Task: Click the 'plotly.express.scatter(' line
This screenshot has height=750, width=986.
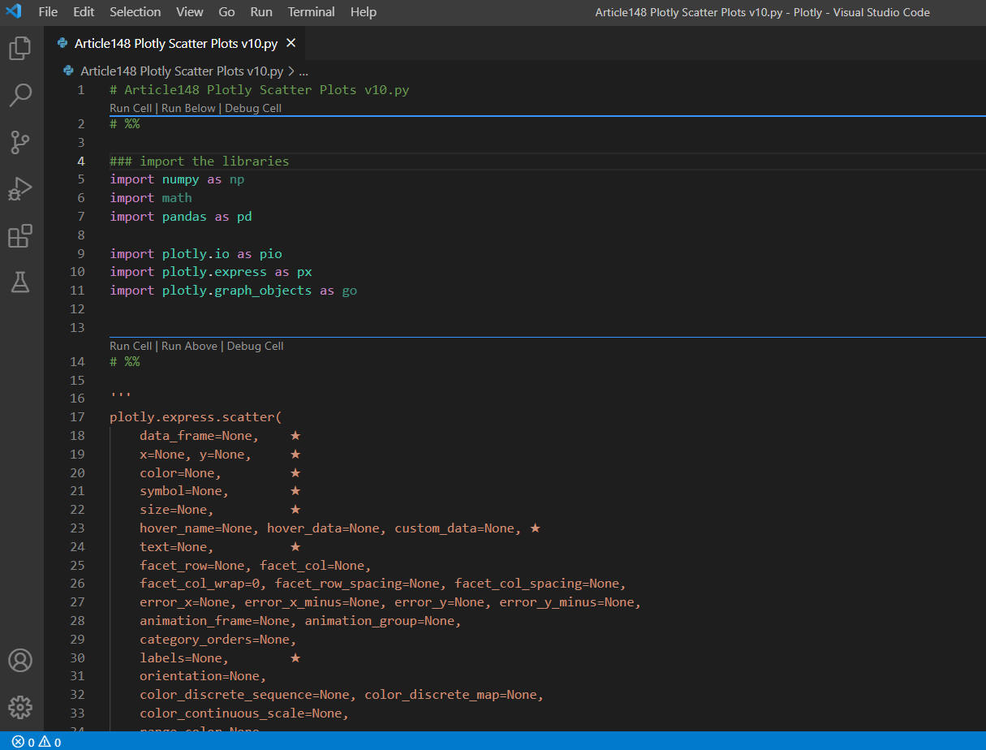Action: pos(196,417)
